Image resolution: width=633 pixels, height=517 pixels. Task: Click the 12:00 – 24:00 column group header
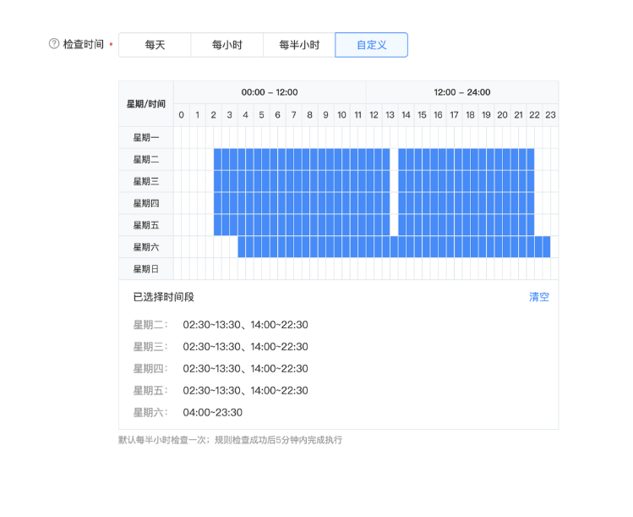[462, 92]
